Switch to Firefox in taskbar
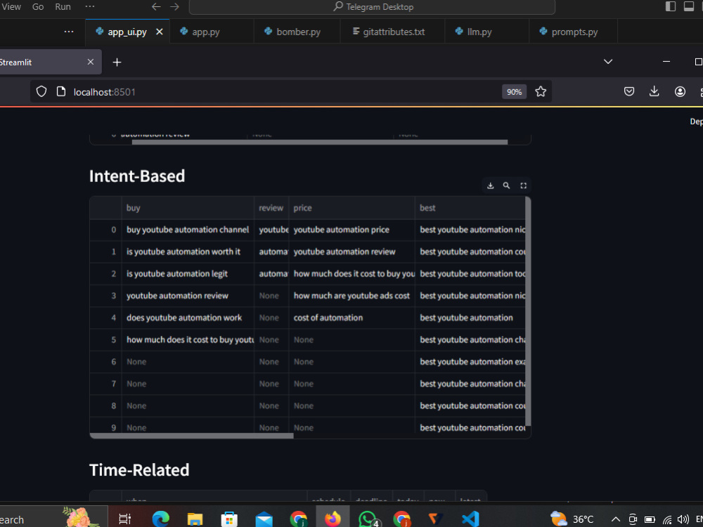703x527 pixels. (x=333, y=519)
